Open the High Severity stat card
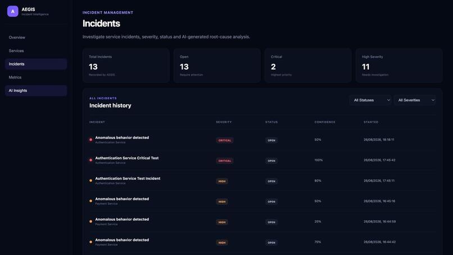This screenshot has height=255, width=453. point(399,66)
